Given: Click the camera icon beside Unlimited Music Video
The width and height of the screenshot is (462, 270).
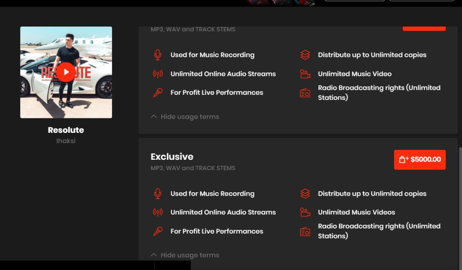Looking at the screenshot, I should click(x=305, y=74).
